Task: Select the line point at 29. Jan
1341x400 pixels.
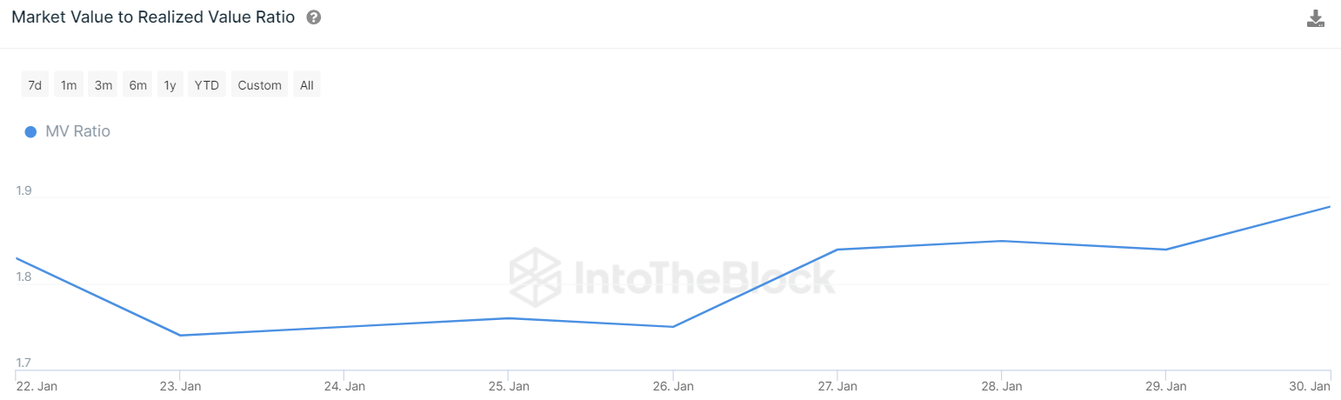Action: click(1165, 250)
